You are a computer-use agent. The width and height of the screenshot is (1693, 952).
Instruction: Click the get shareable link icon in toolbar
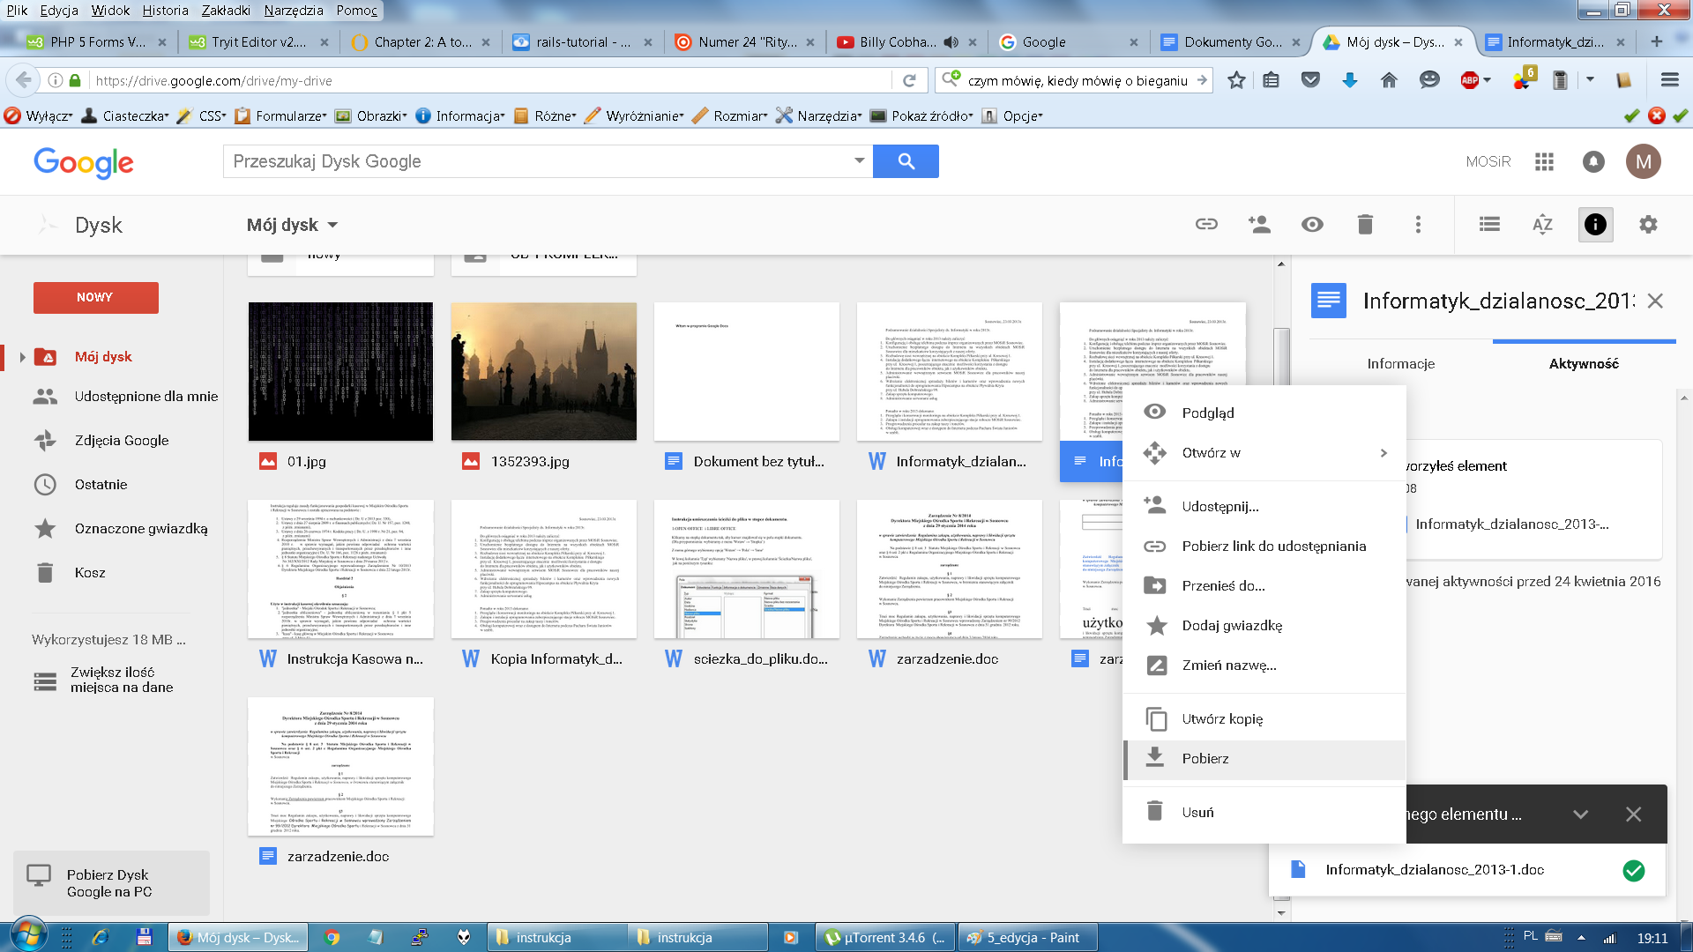tap(1206, 224)
